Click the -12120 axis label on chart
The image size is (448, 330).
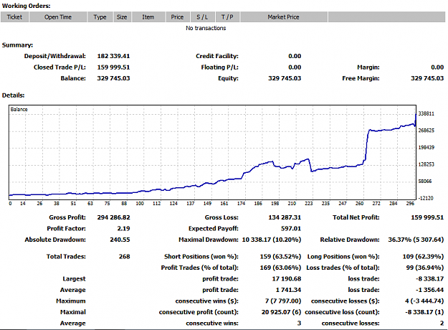(426, 198)
